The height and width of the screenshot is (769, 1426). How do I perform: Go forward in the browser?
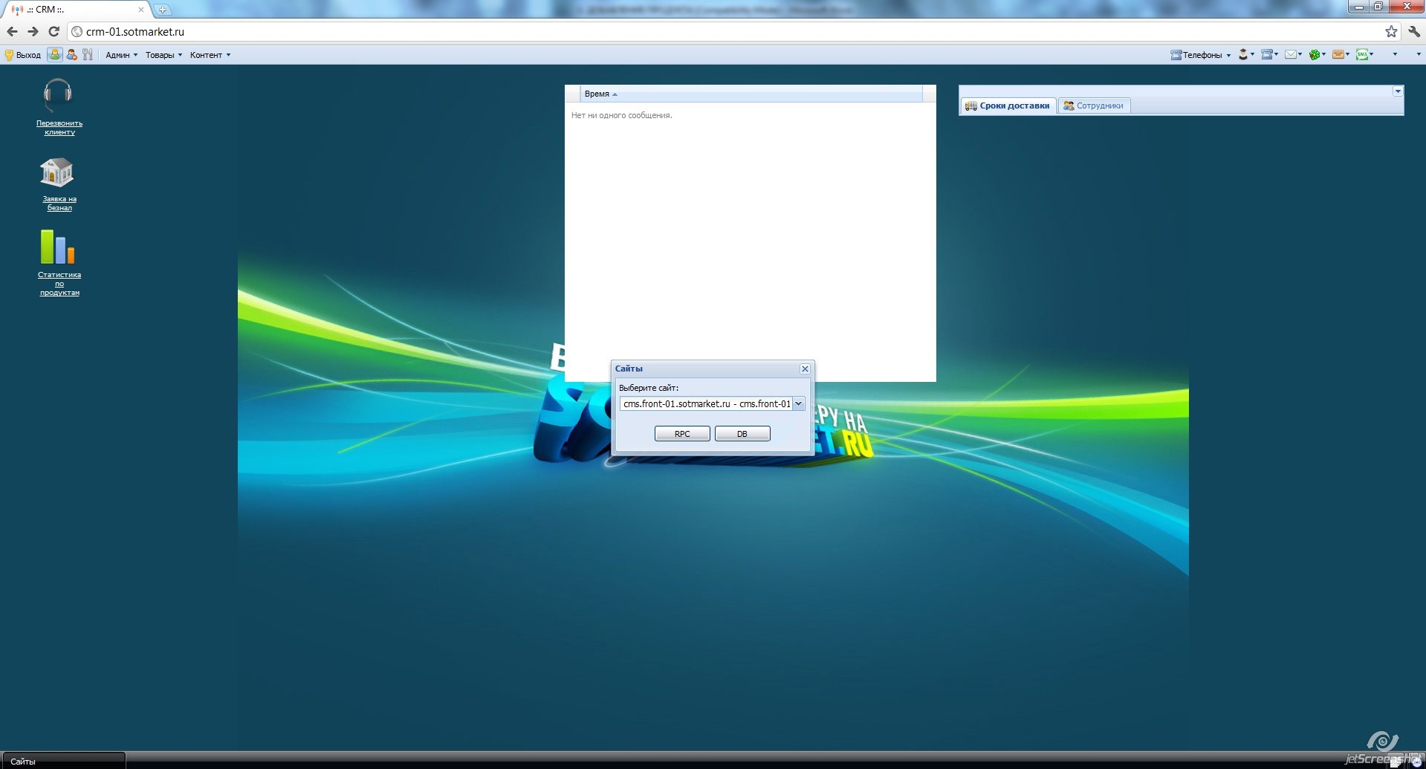(x=33, y=31)
